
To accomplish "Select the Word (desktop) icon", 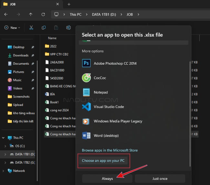I will pos(86,135).
